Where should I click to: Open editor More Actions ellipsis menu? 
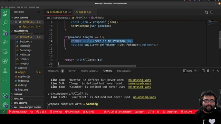pos(217,12)
